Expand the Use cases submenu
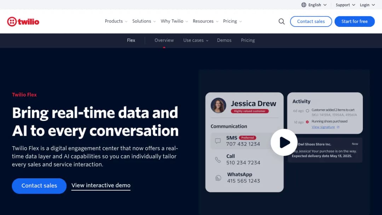The image size is (382, 215). coord(196,40)
